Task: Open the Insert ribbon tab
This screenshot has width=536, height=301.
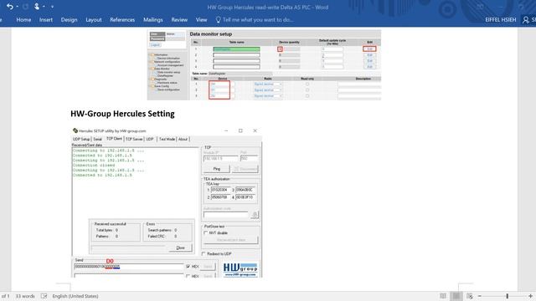Action: coord(46,20)
